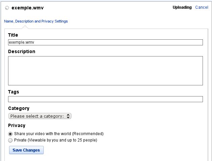Choose the Private radio button
Screen dimensions: 212x161
10,140
